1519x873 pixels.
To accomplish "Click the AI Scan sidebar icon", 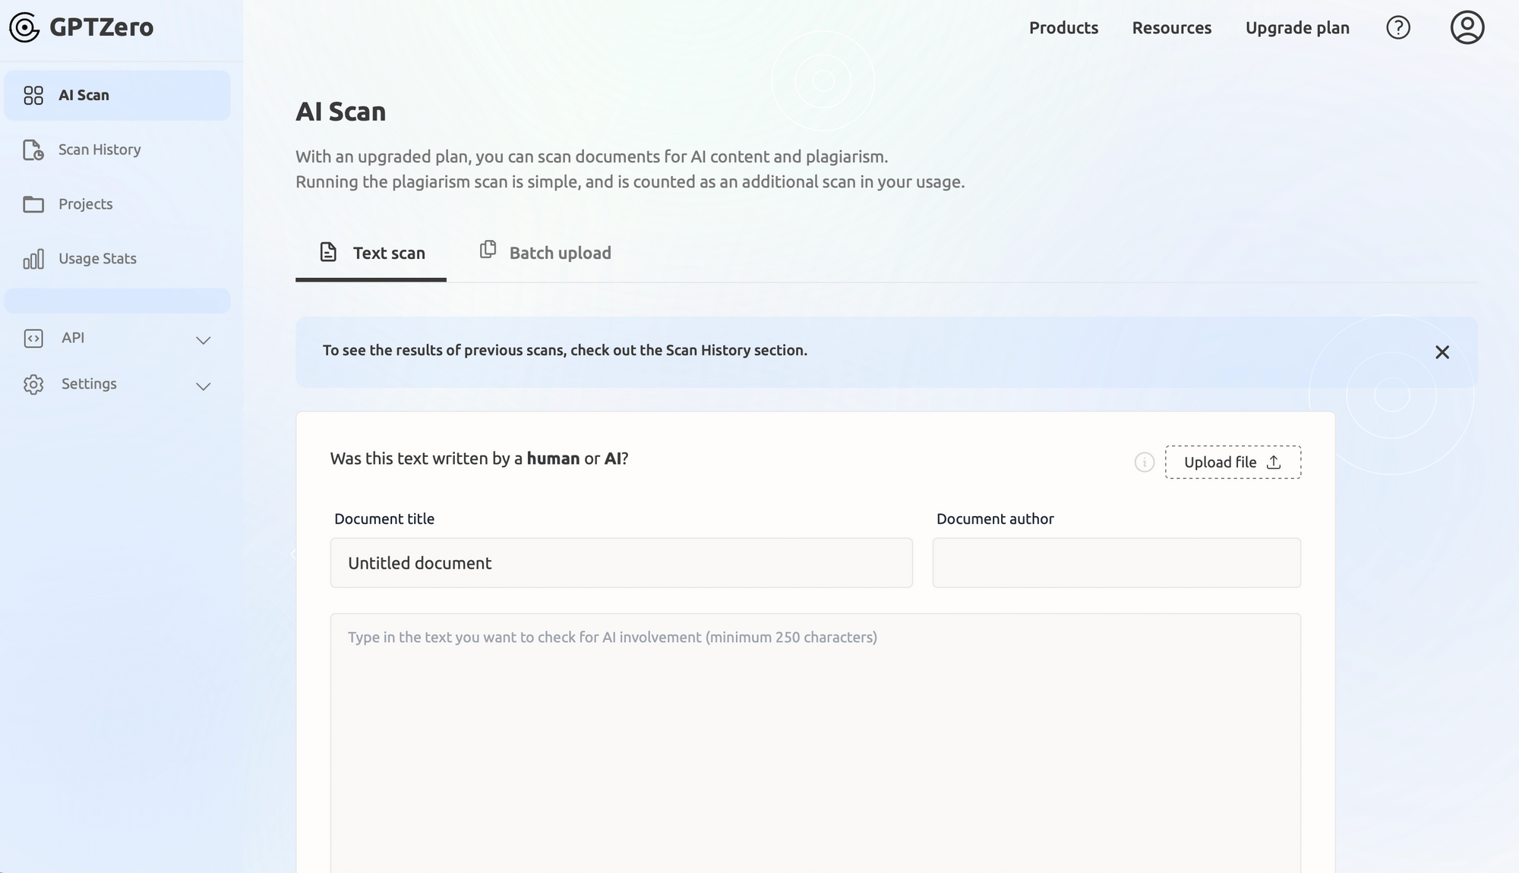I will [33, 95].
